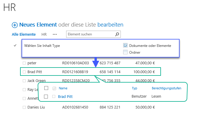Viewport: 202px width, 115px height.
Task: Click salary 100.000,00 €
Action: pos(144,72)
